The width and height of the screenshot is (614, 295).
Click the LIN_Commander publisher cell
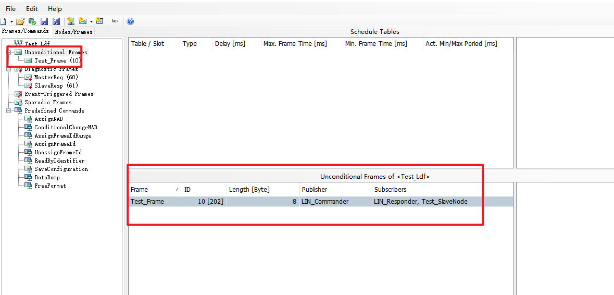coord(336,202)
